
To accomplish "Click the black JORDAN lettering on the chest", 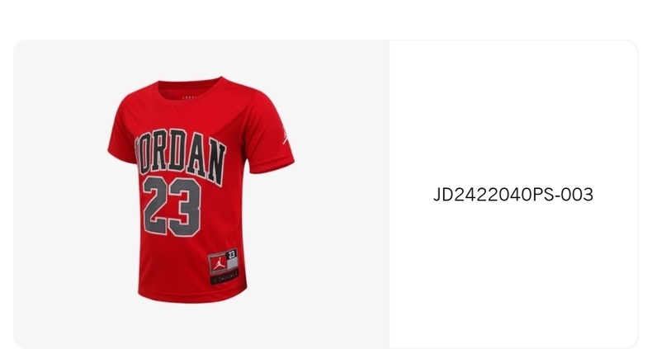I will (x=180, y=156).
